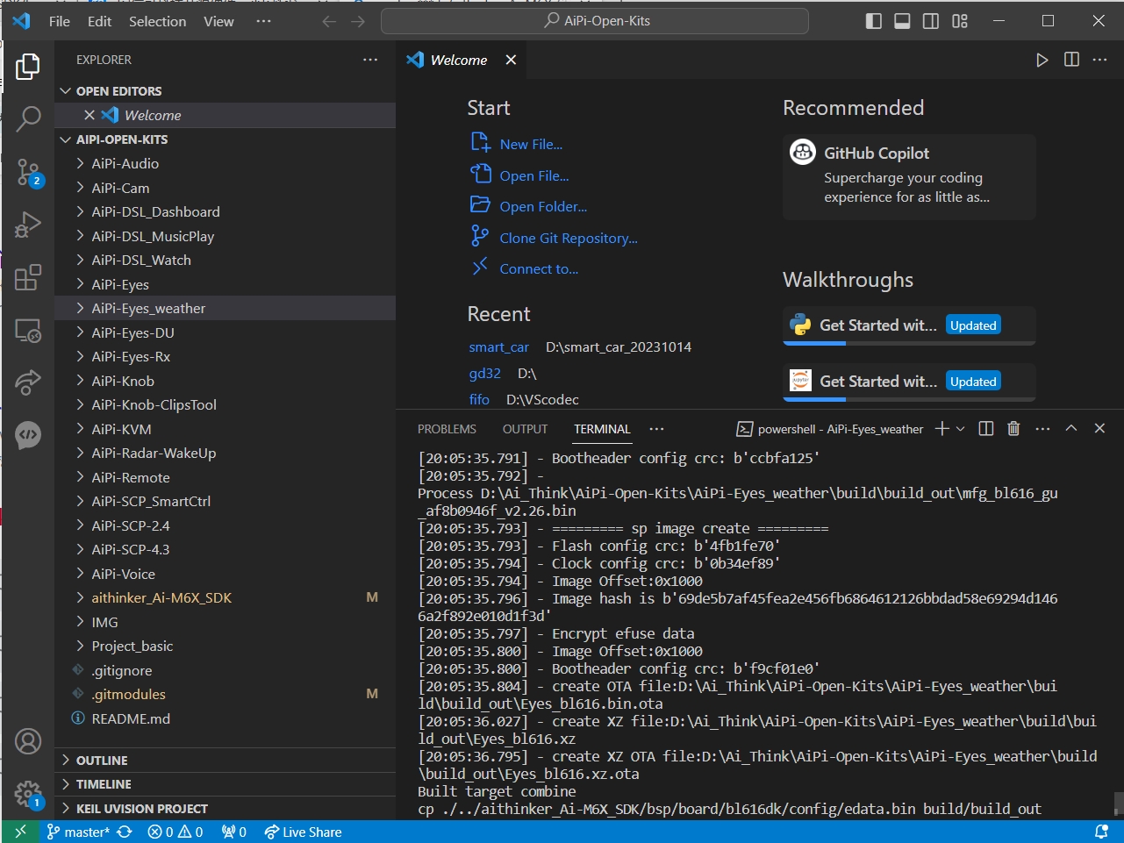1124x843 pixels.
Task: Click the Run play icon in editor toolbar
Action: coord(1042,60)
